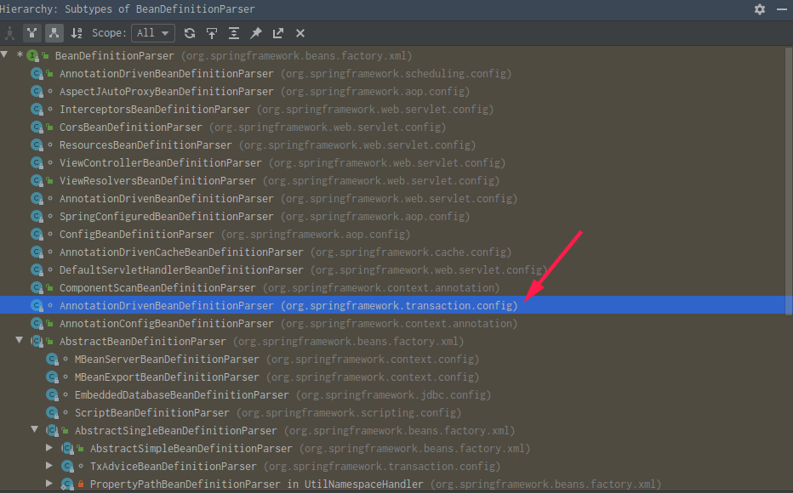Image resolution: width=793 pixels, height=493 pixels.
Task: Toggle the Supertypes Hierarchy view
Action: pos(32,33)
